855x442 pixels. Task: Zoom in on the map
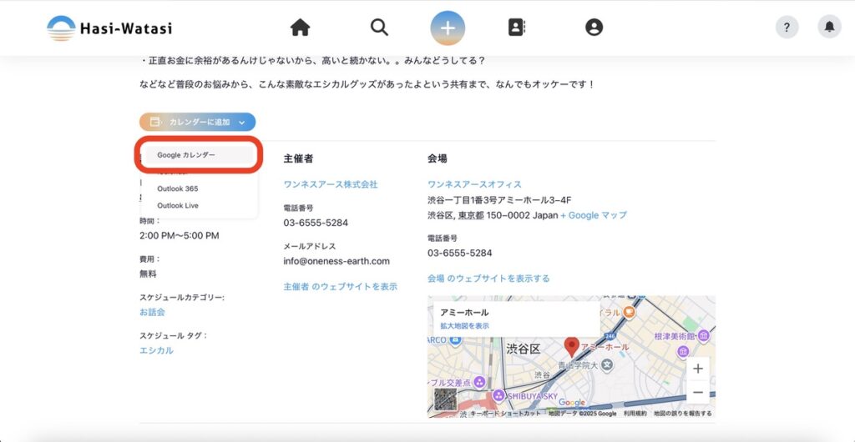point(697,369)
